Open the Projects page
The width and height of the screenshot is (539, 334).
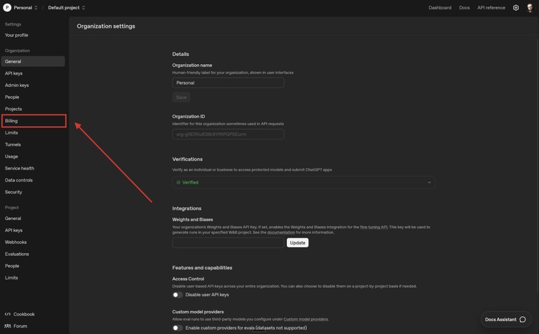(x=13, y=109)
